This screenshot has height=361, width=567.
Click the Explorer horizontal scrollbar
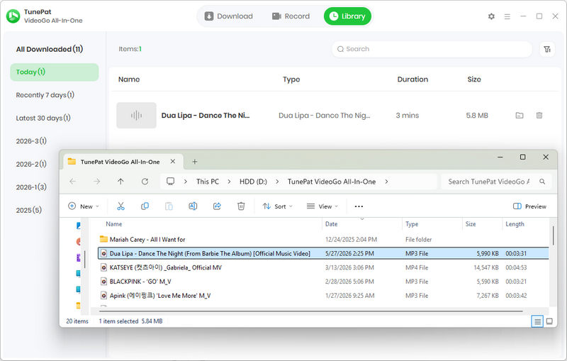click(x=311, y=311)
